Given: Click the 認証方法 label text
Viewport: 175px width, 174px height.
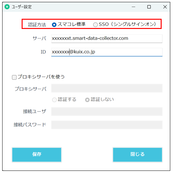Looking at the screenshot, I should 37,25.
